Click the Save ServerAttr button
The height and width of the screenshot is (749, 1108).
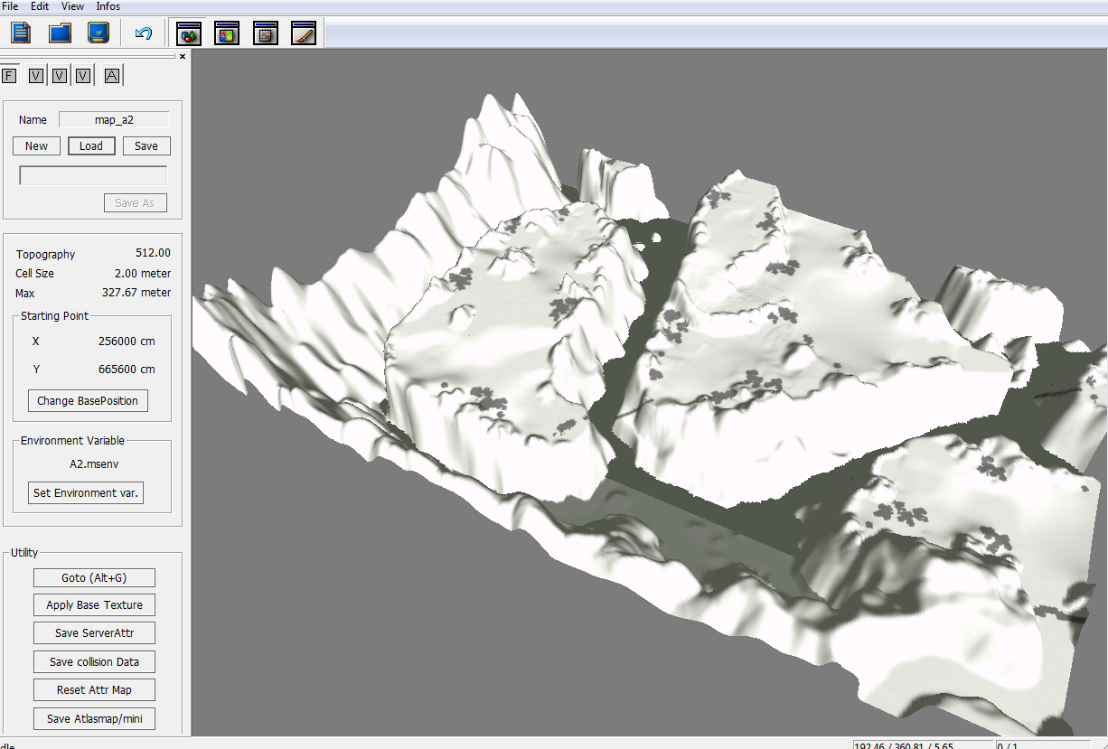click(94, 633)
